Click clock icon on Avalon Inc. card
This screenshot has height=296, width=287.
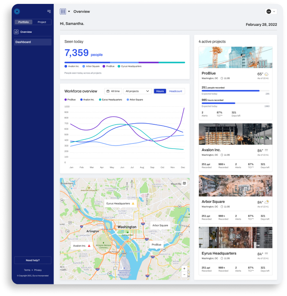tap(222, 155)
